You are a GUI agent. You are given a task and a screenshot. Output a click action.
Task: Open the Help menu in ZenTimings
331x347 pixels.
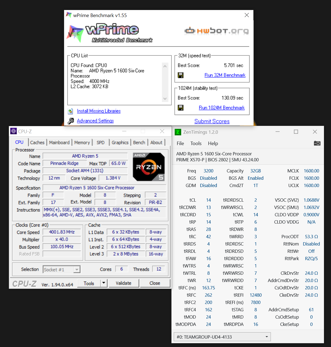(213, 143)
